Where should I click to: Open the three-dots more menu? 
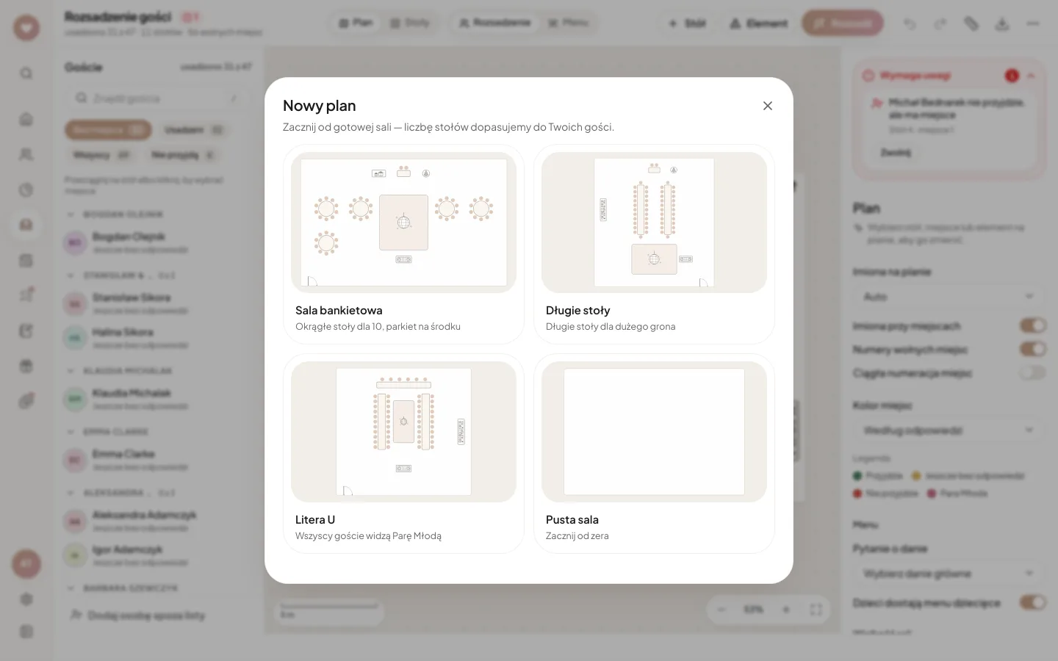1033,24
